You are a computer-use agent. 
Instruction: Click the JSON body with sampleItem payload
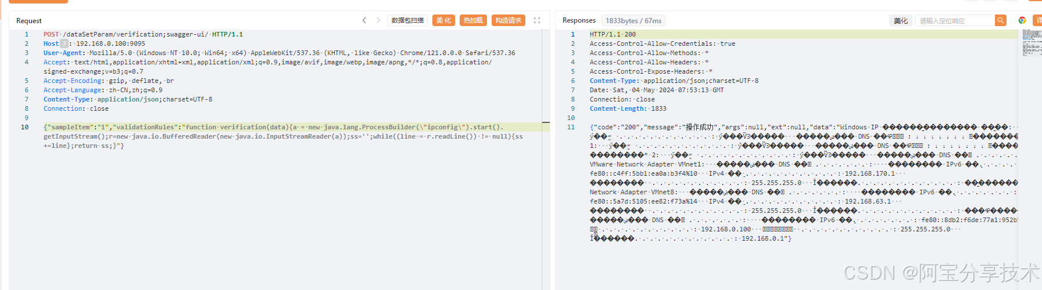(x=283, y=136)
